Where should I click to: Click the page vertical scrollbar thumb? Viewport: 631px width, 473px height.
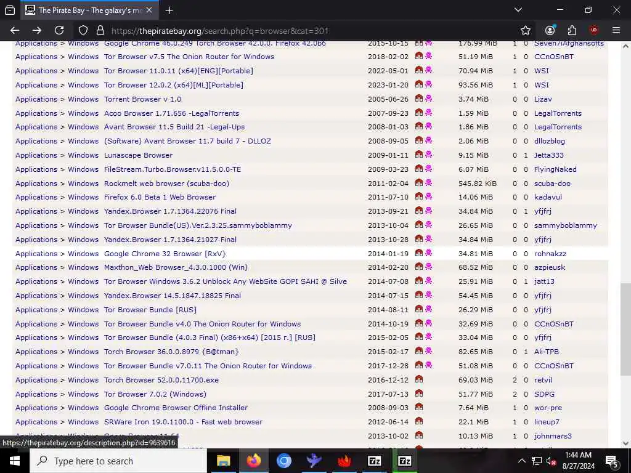[625, 329]
